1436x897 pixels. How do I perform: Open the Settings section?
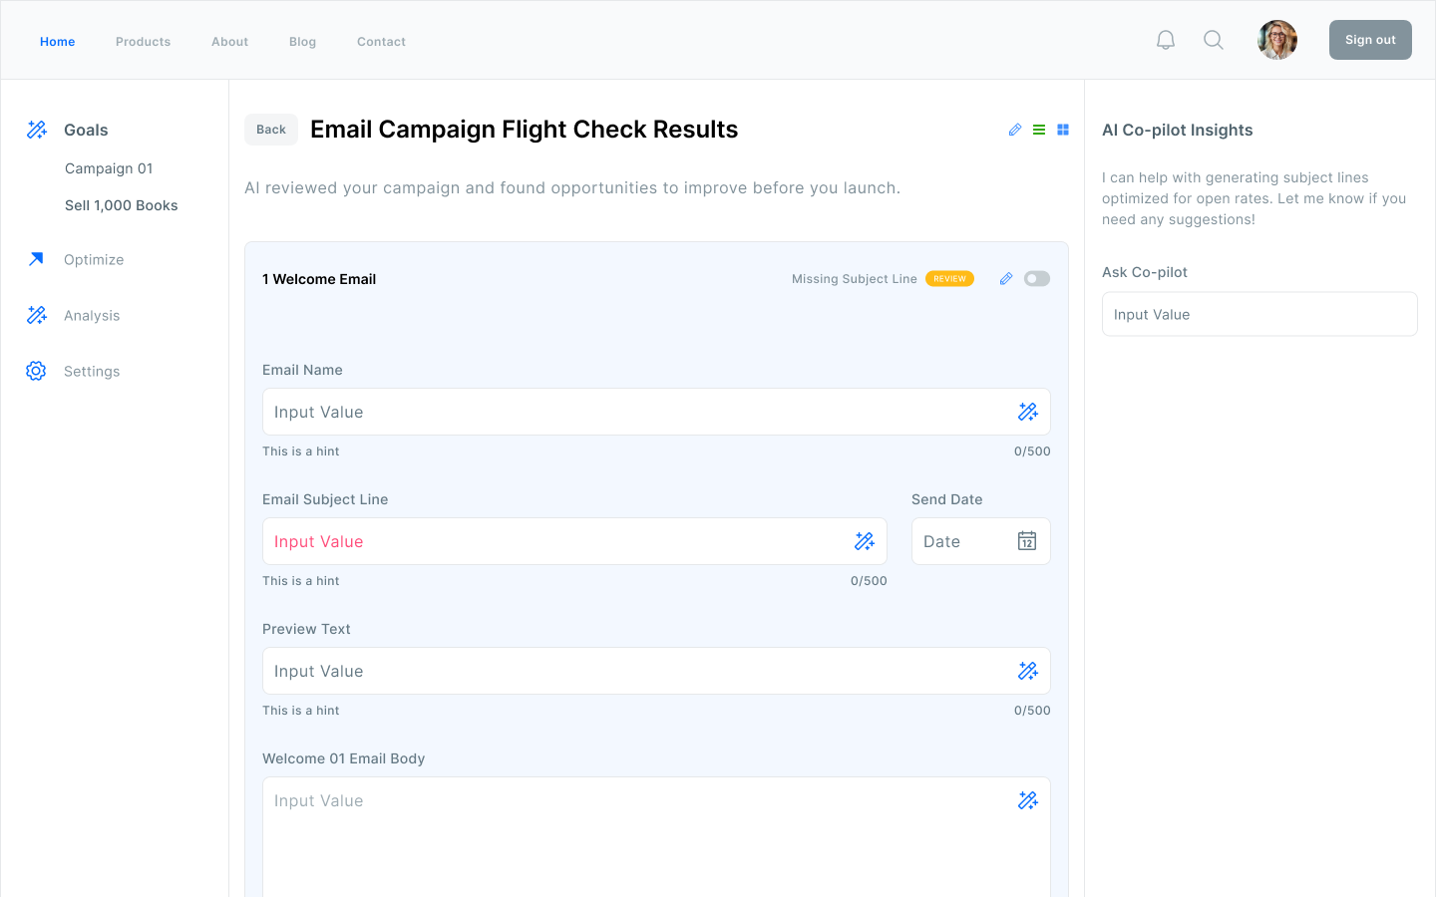point(92,372)
